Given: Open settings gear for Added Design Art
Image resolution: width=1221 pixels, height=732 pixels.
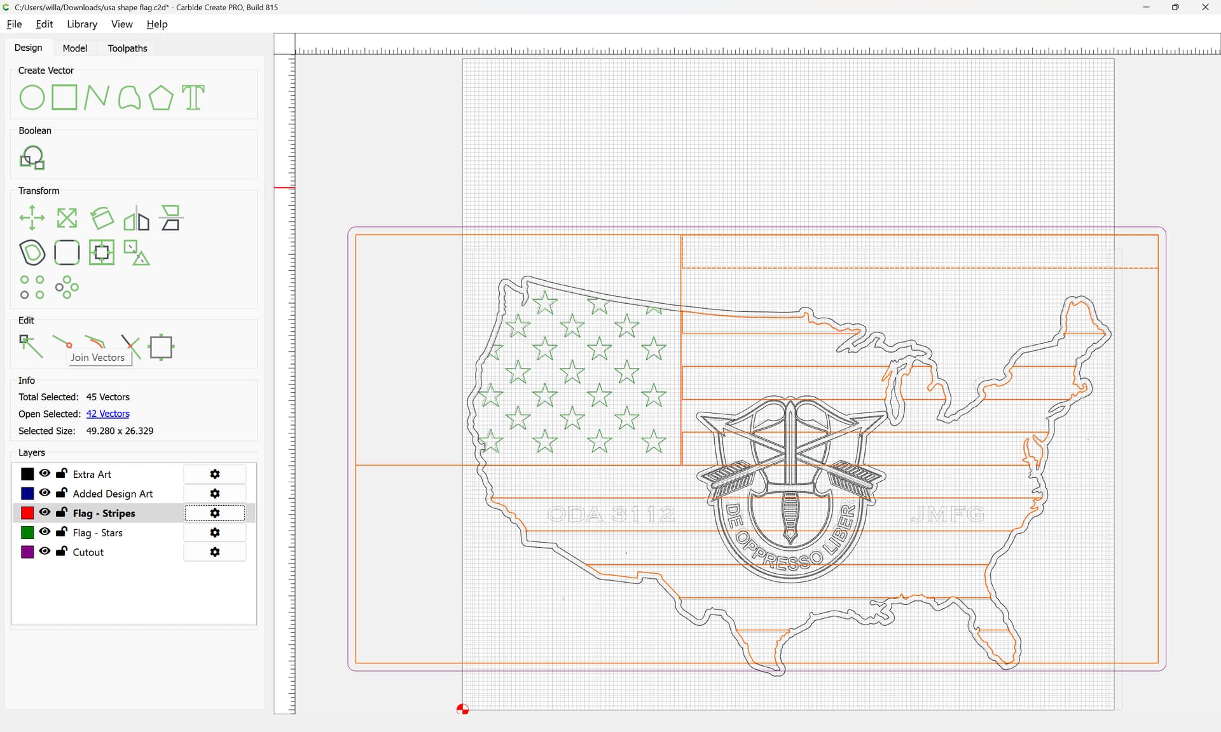Looking at the screenshot, I should pyautogui.click(x=215, y=494).
